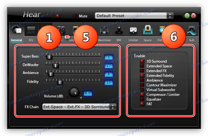Enable the Equalizer effect
This screenshot has width=208, height=136.
coord(142,99)
